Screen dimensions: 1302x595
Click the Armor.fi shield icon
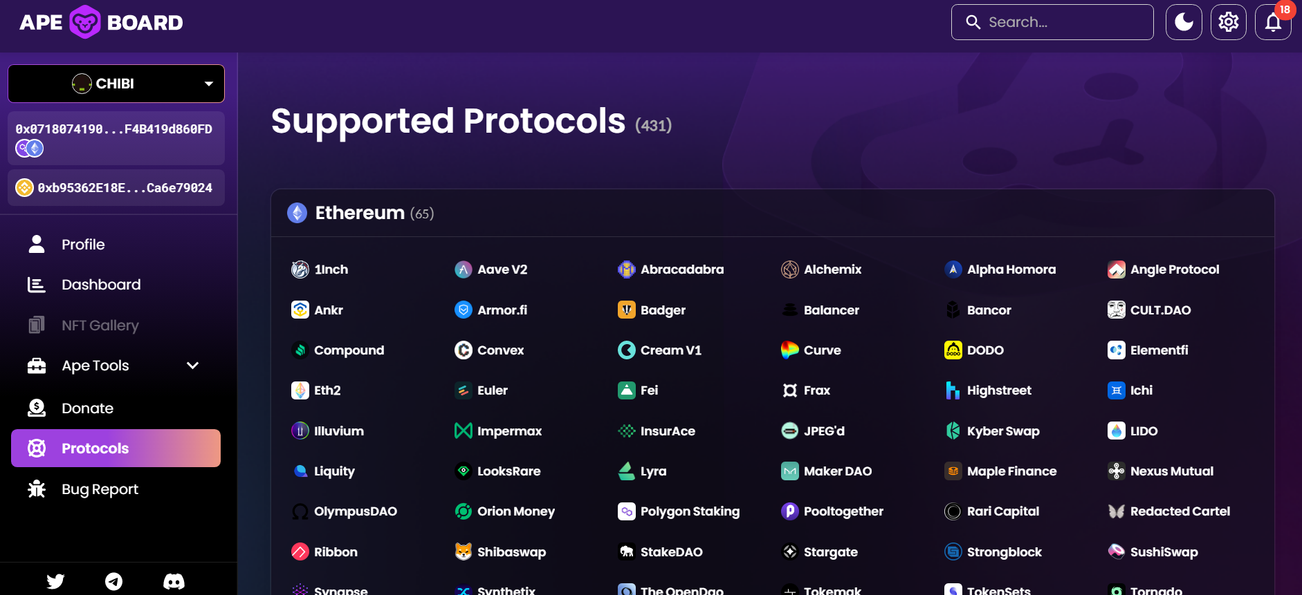coord(464,310)
